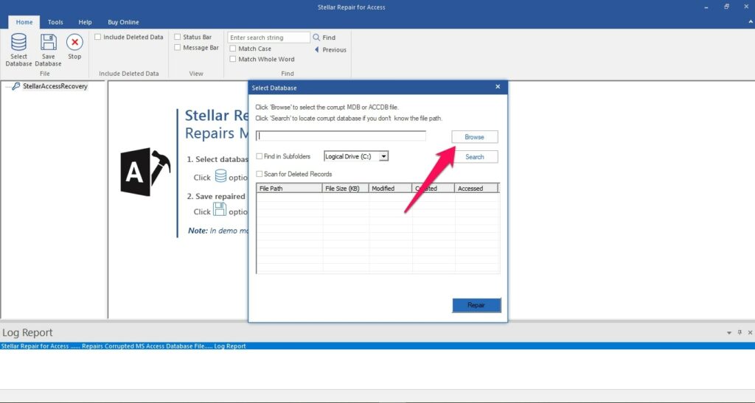
Task: Open the Buy Online tab
Action: 123,22
